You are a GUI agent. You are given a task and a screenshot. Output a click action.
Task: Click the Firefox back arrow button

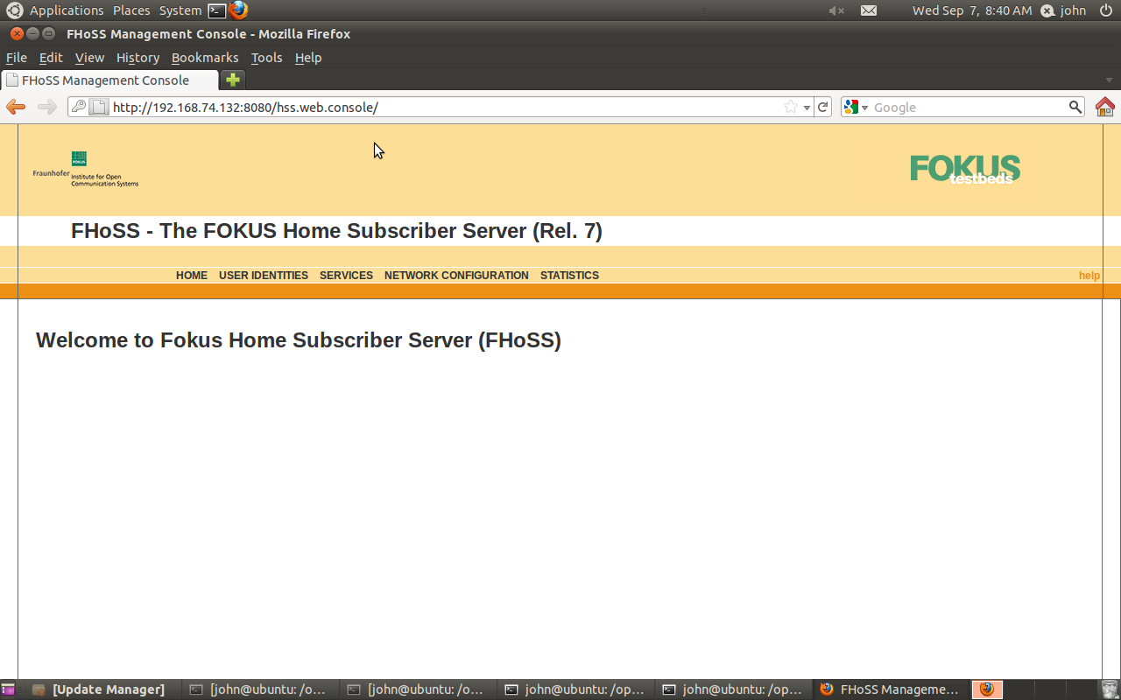16,107
